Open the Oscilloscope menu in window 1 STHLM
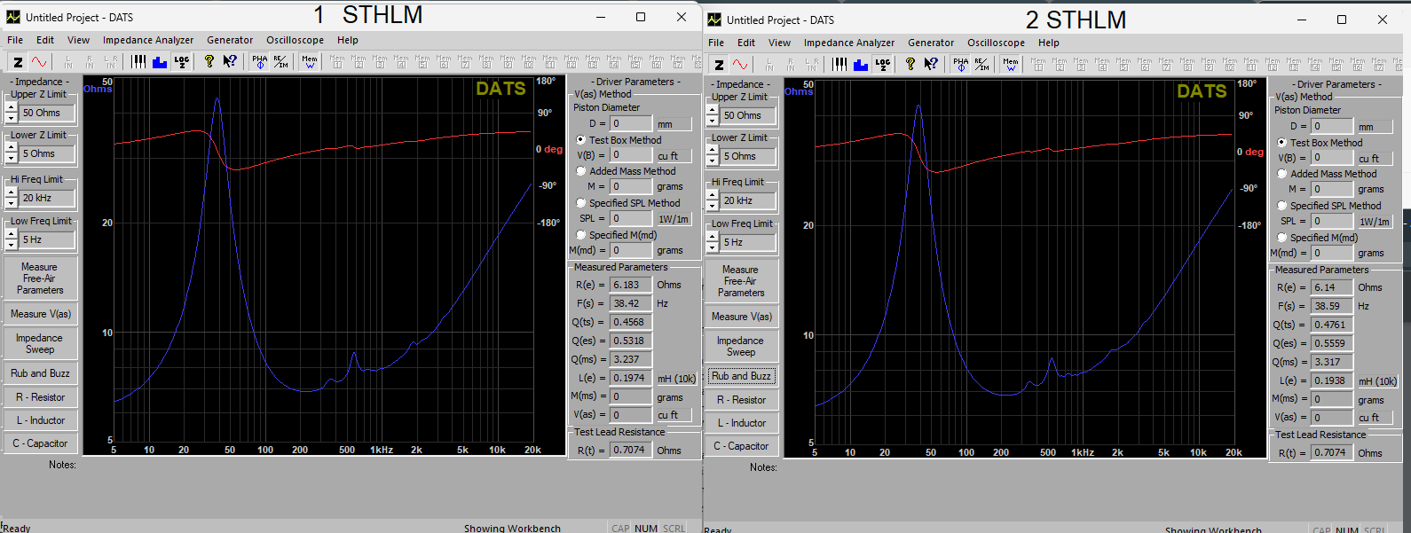 coord(295,40)
